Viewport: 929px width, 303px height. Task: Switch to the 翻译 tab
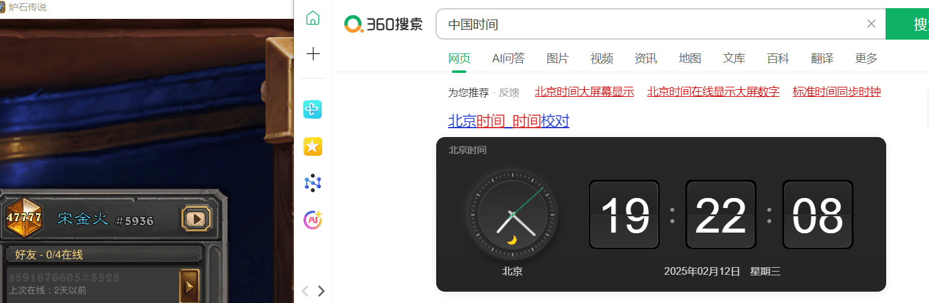(822, 58)
